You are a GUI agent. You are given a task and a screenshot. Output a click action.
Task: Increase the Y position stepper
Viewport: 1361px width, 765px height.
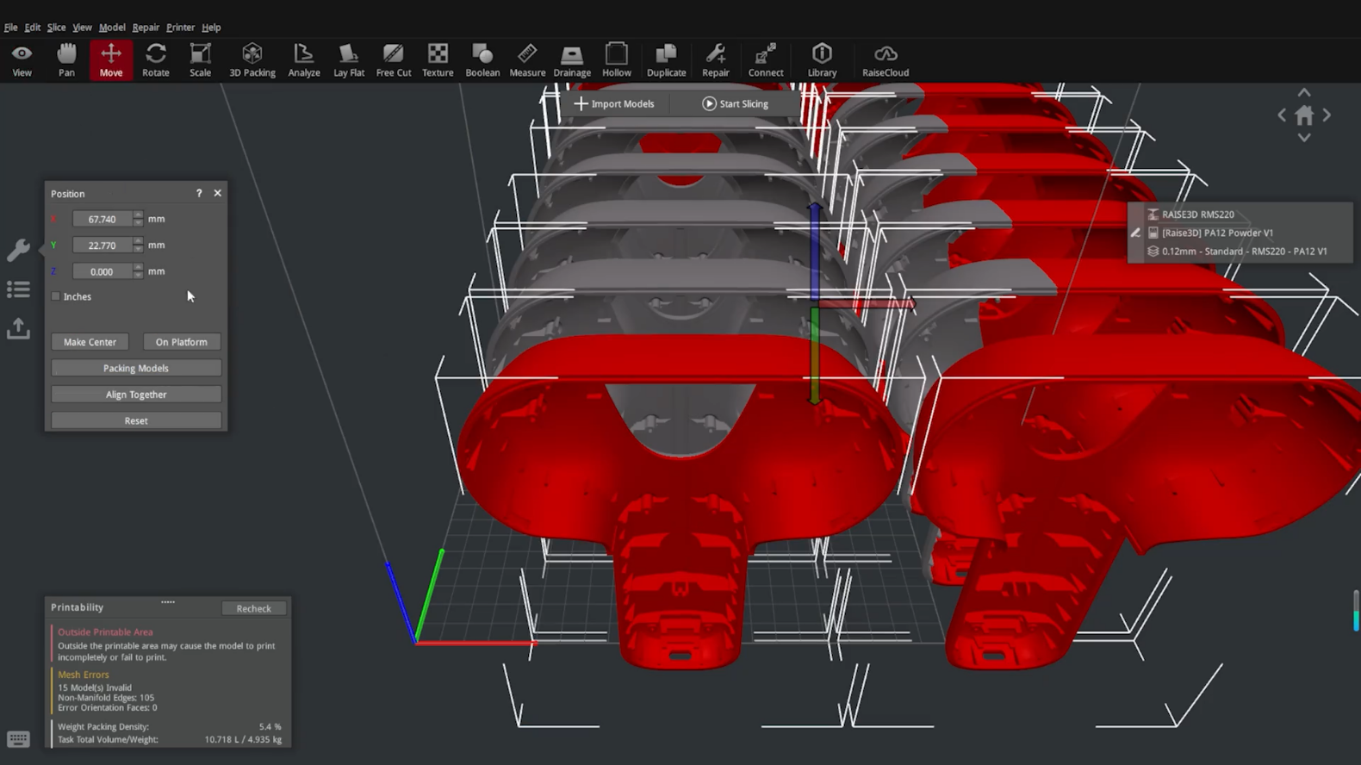point(138,241)
